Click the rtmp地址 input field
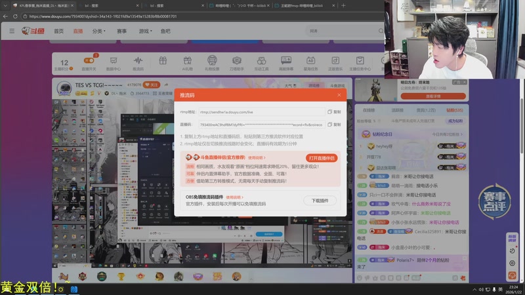 261,112
